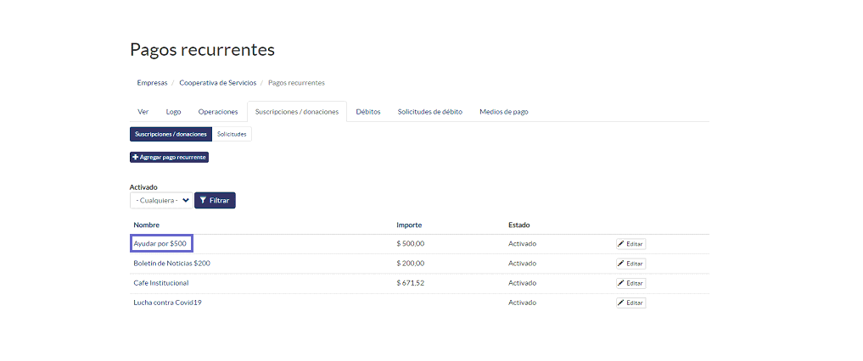Open the Activado Cualquiera dropdown
The height and width of the screenshot is (361, 863).
pyautogui.click(x=161, y=201)
